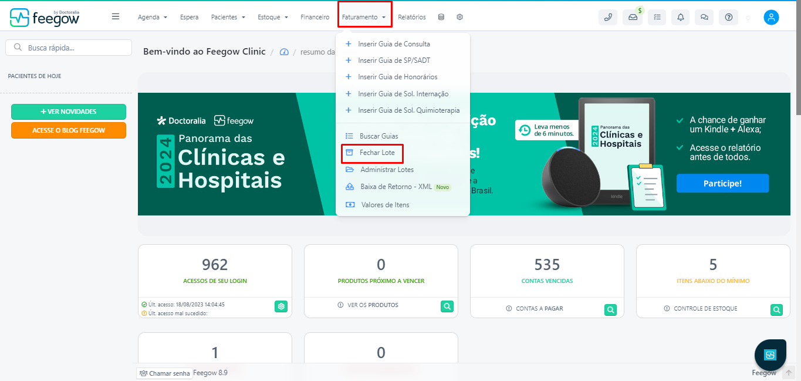Open the Financeiro menu item

tap(315, 17)
